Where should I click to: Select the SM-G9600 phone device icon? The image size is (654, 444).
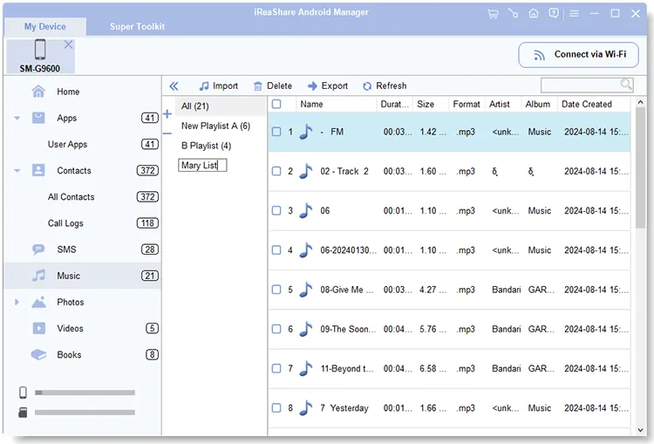pos(40,50)
